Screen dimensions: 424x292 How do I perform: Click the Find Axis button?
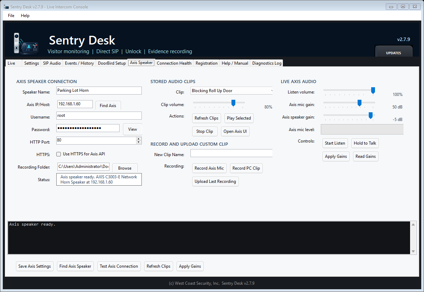[x=108, y=105]
